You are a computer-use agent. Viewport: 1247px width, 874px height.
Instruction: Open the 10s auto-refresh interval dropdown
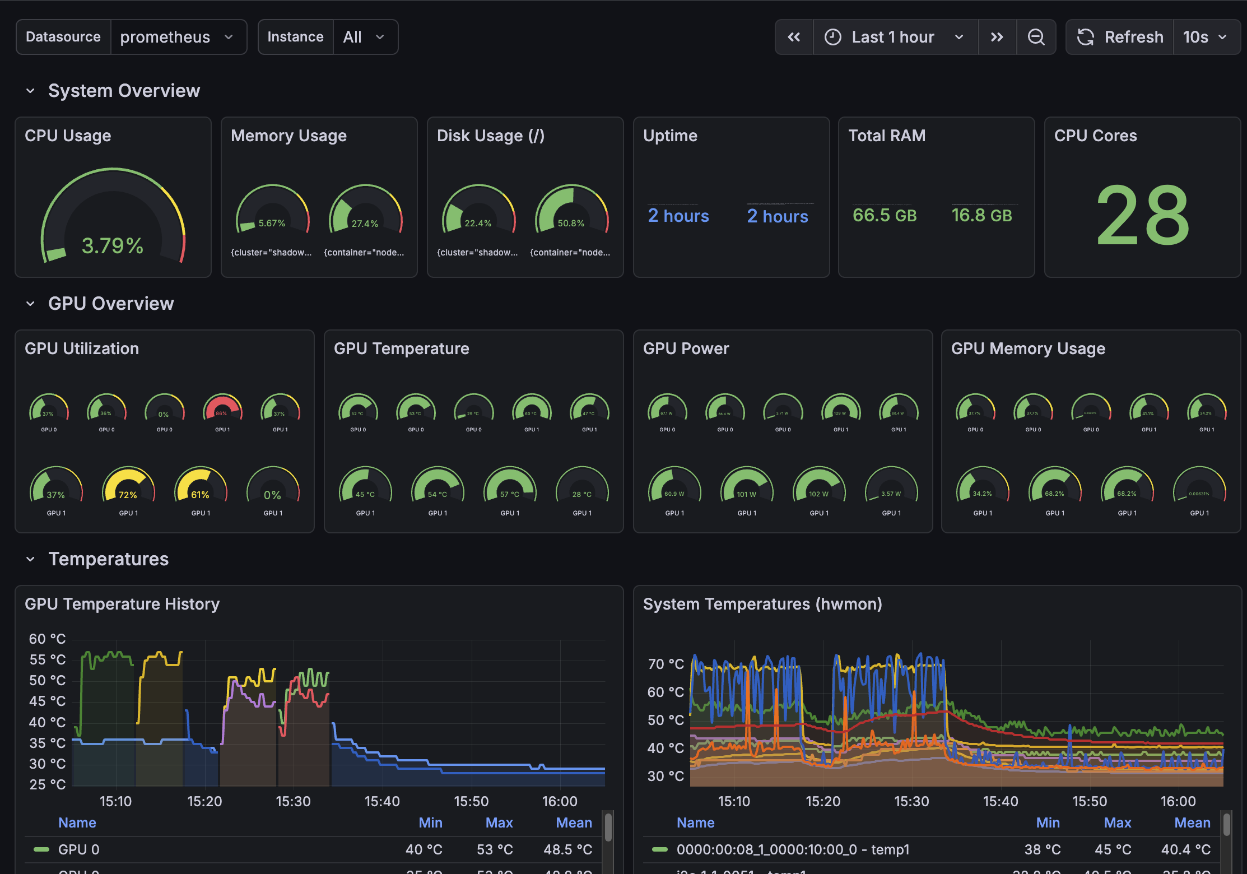pos(1206,37)
